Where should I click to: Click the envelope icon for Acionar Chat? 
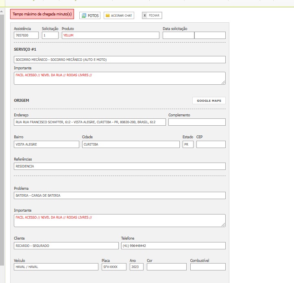tap(108, 15)
